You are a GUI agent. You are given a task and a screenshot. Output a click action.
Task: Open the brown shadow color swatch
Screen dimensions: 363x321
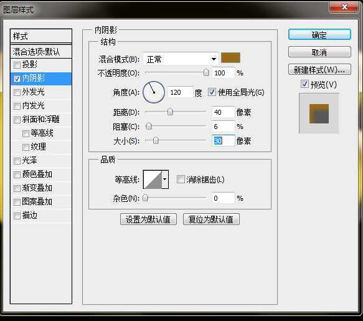(x=230, y=58)
